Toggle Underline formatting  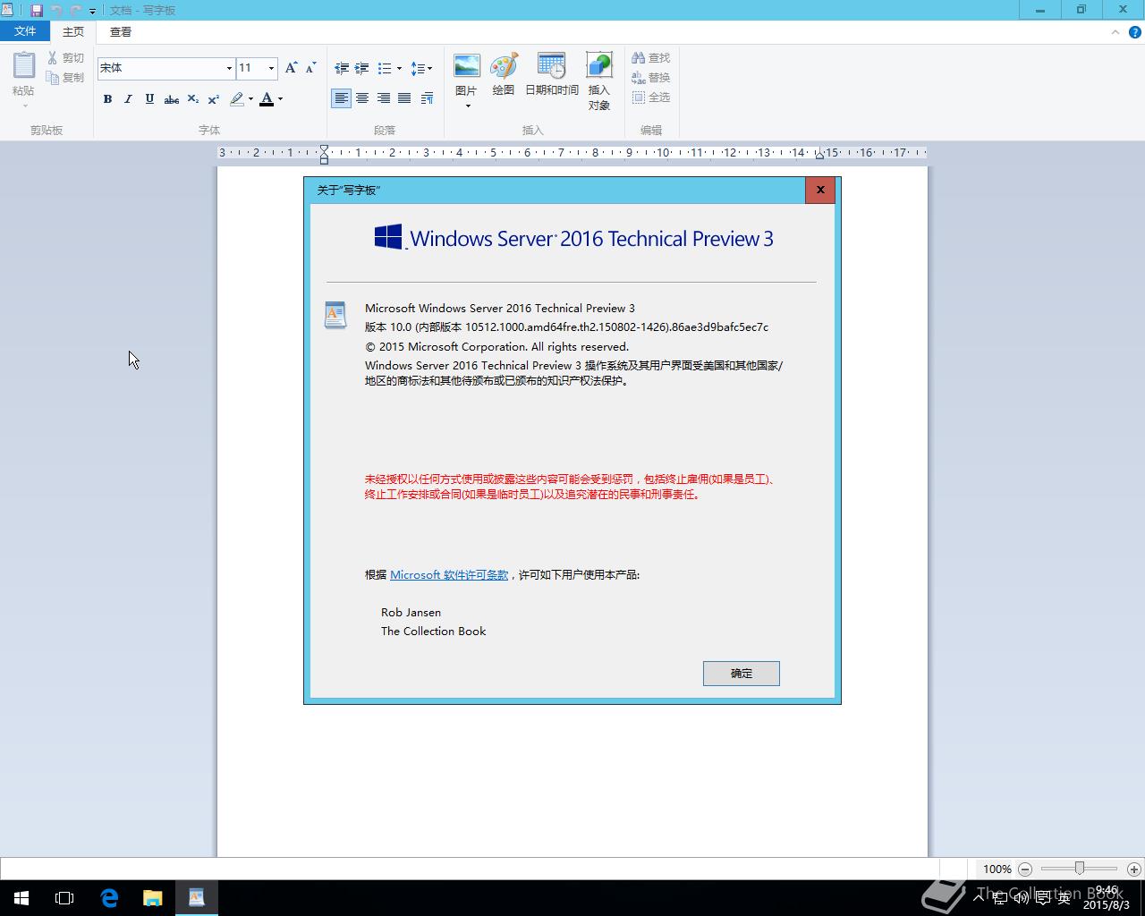(x=149, y=99)
